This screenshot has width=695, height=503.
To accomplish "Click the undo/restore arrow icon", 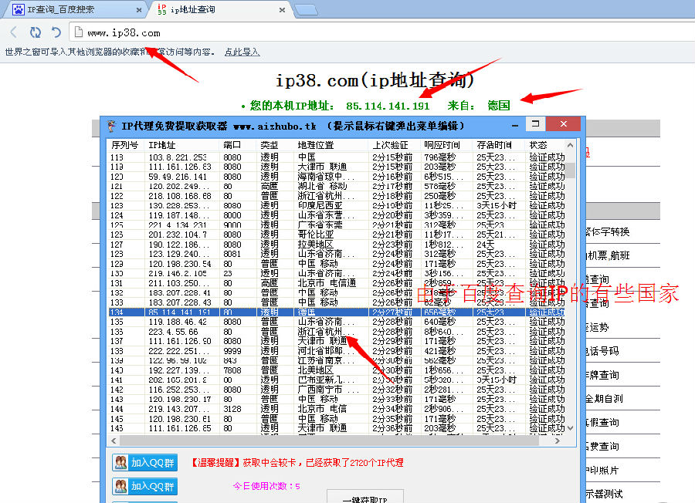I will pos(56,32).
